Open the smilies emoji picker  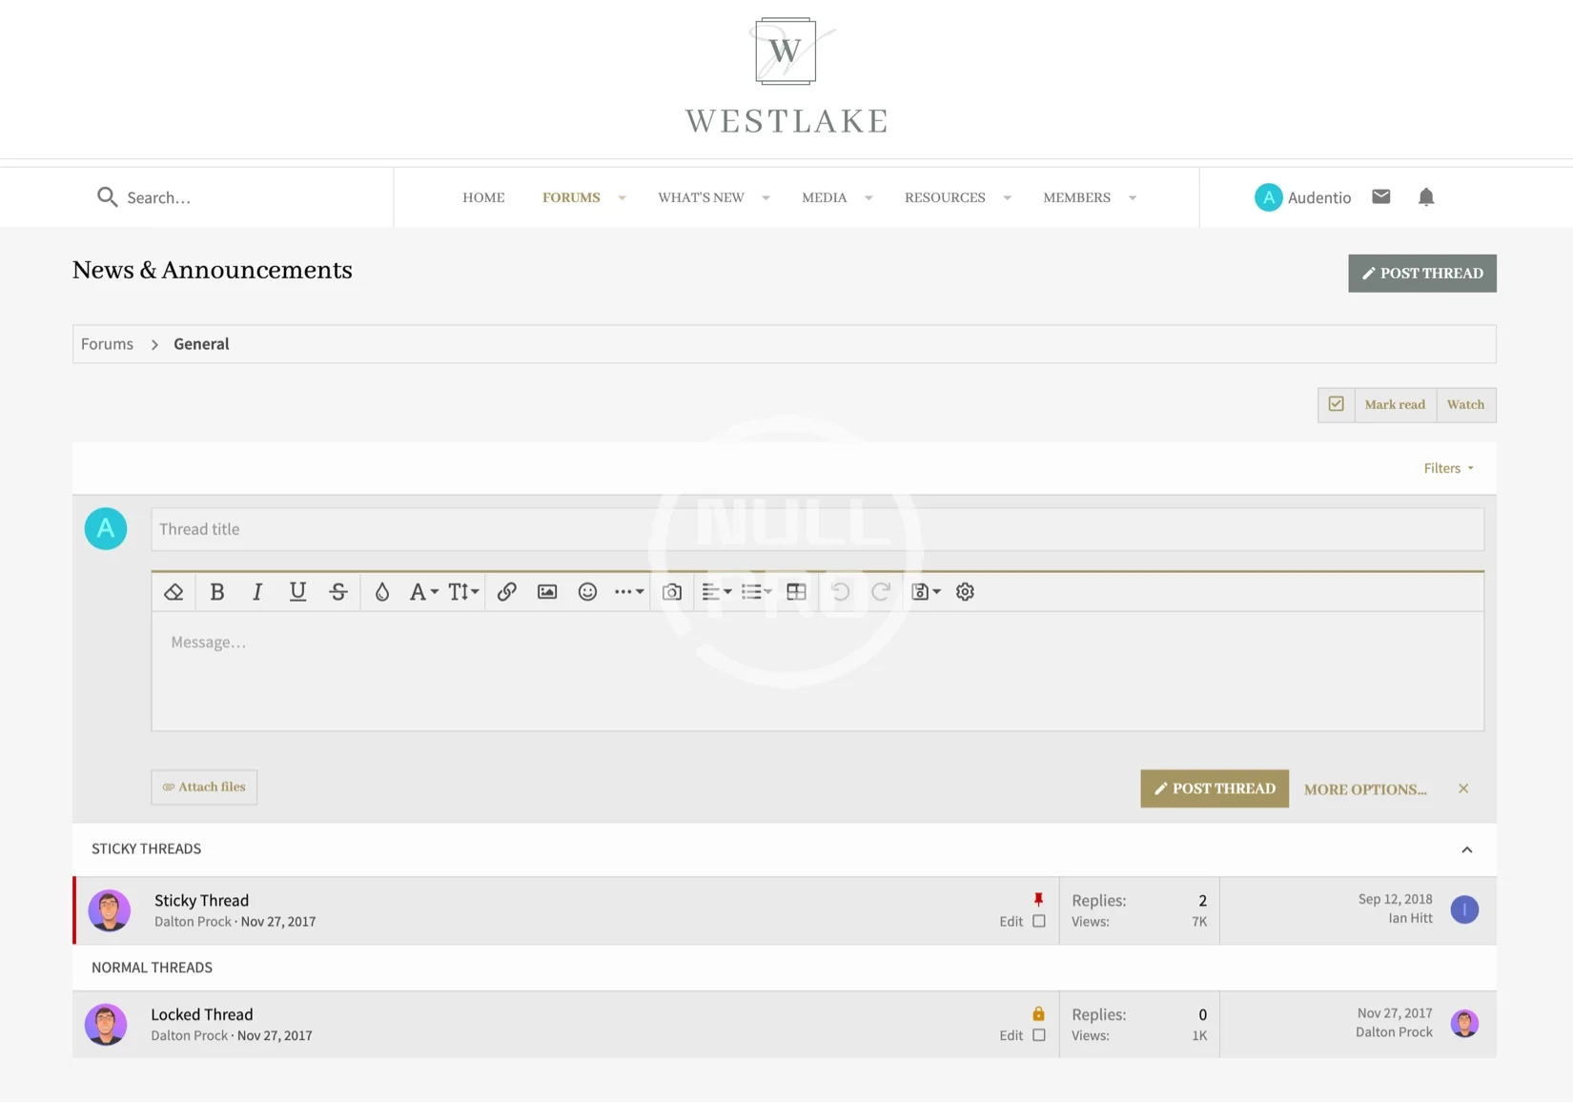pos(587,592)
